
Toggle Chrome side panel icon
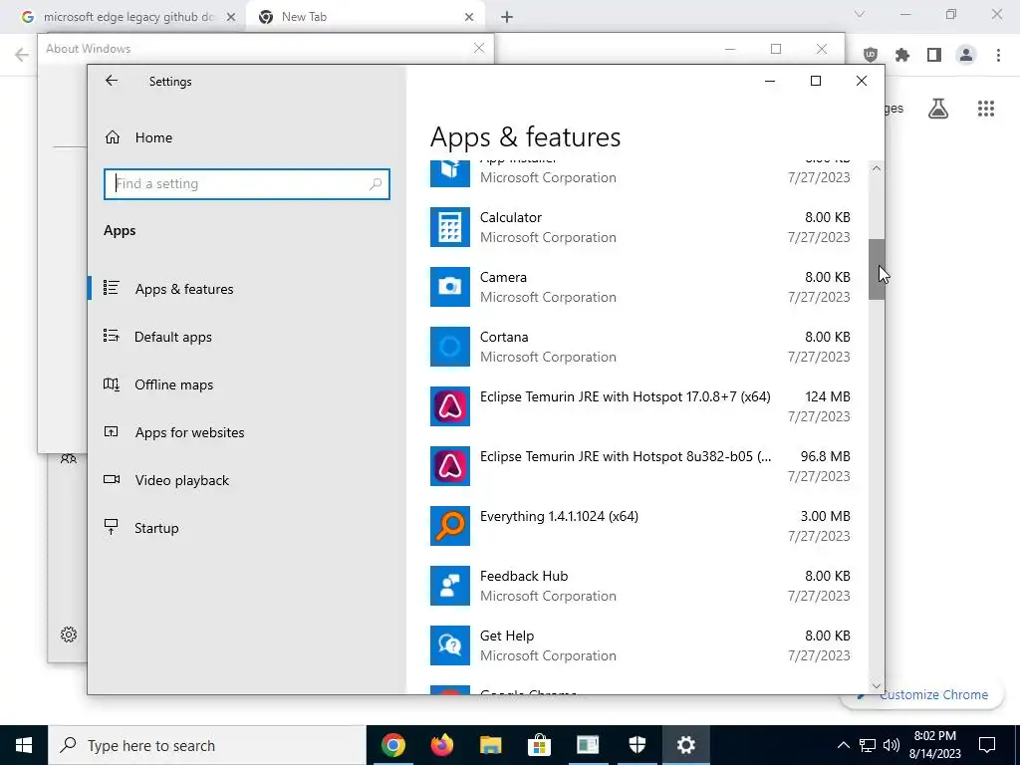coord(934,56)
